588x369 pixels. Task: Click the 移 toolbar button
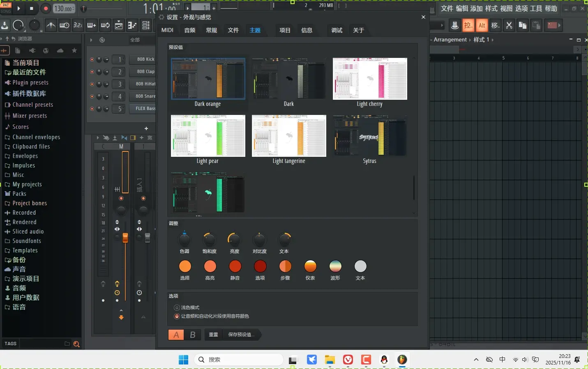point(496,25)
